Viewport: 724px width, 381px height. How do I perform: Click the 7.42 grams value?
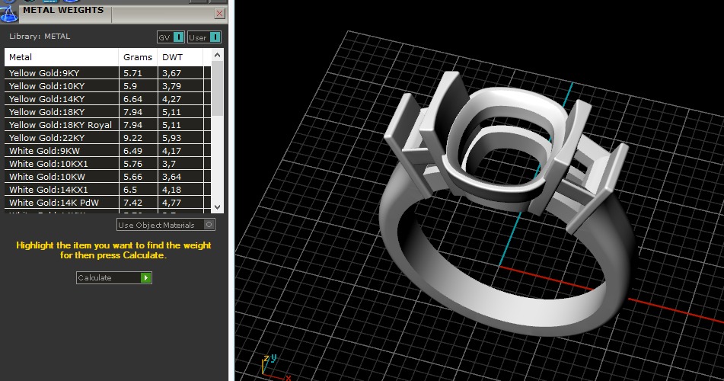(x=132, y=203)
